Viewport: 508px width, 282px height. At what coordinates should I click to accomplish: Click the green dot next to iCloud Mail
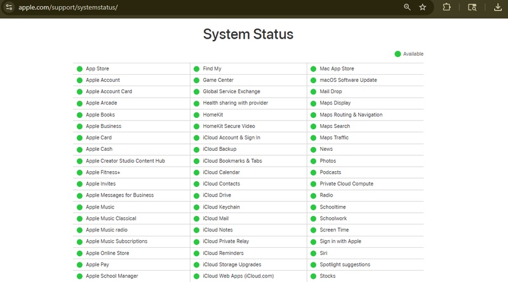coord(196,219)
